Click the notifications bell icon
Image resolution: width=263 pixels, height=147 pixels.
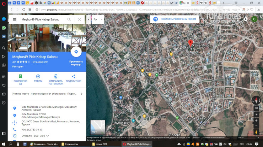point(246,19)
